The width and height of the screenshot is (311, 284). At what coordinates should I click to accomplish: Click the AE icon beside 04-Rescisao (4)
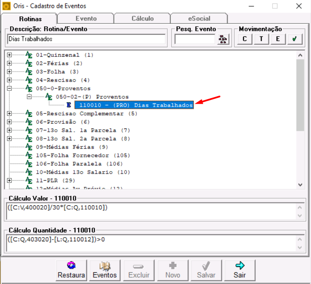(29, 80)
